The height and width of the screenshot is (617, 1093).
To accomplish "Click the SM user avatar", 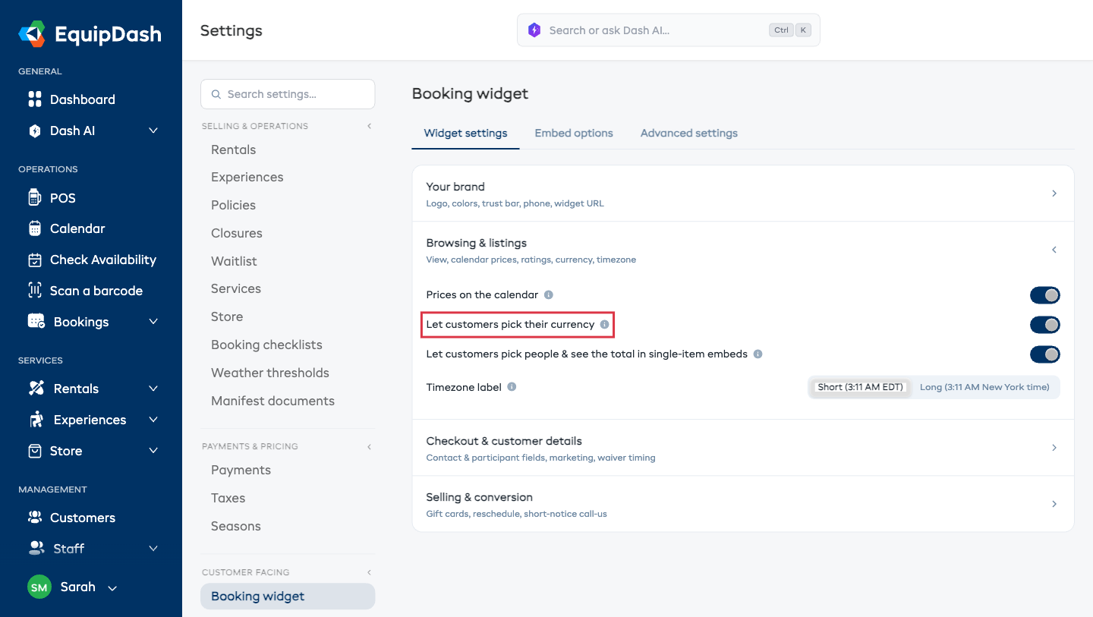I will pyautogui.click(x=39, y=587).
